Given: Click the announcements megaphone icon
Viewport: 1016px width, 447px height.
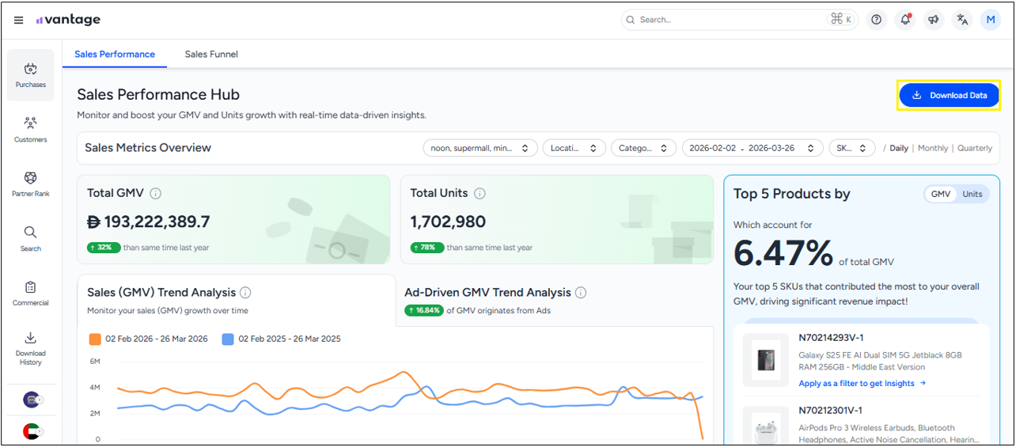Looking at the screenshot, I should pyautogui.click(x=934, y=20).
